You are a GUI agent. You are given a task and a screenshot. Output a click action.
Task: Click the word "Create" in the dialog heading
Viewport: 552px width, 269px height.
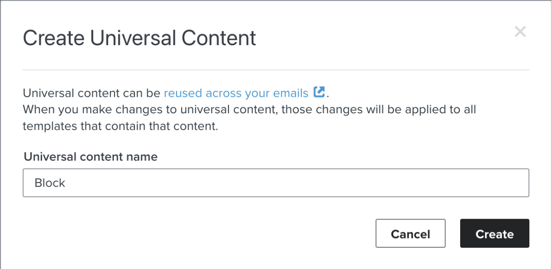[53, 38]
